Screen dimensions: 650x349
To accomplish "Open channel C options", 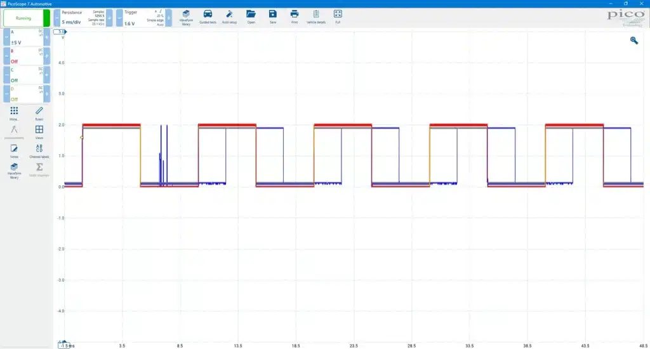I will [27, 75].
